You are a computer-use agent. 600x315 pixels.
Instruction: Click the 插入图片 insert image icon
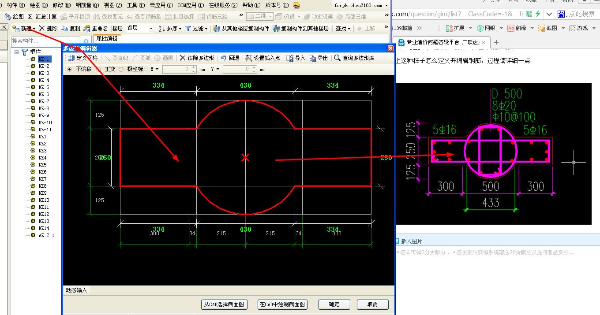pos(397,241)
